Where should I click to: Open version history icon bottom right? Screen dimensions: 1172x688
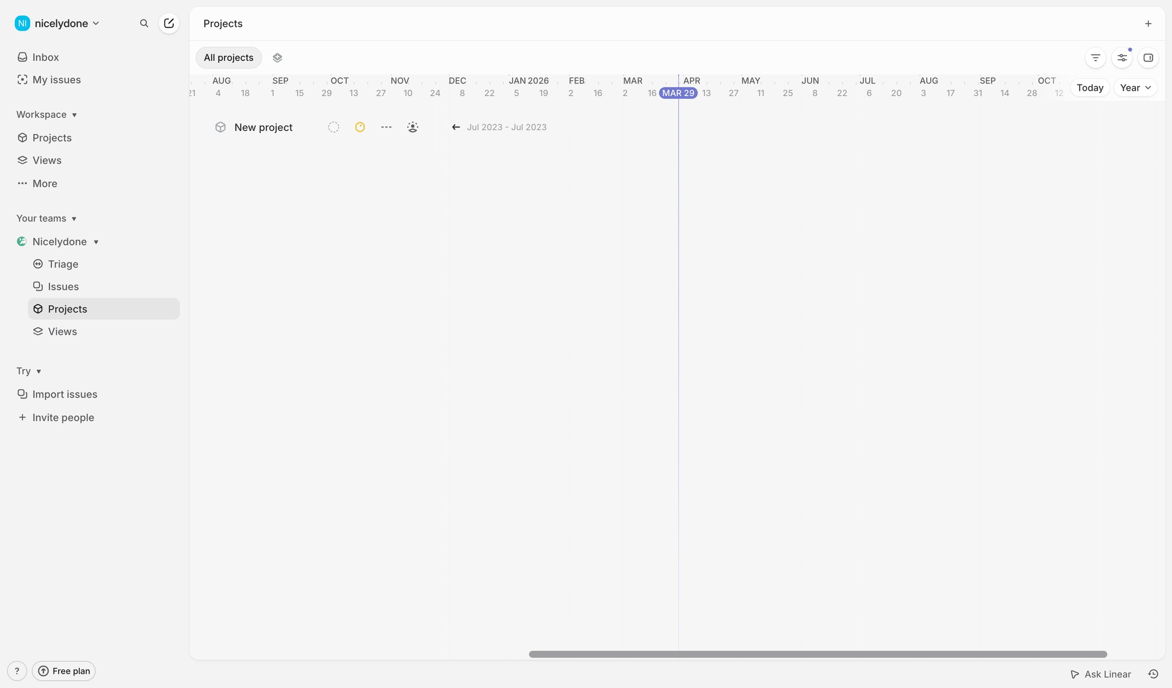1153,674
